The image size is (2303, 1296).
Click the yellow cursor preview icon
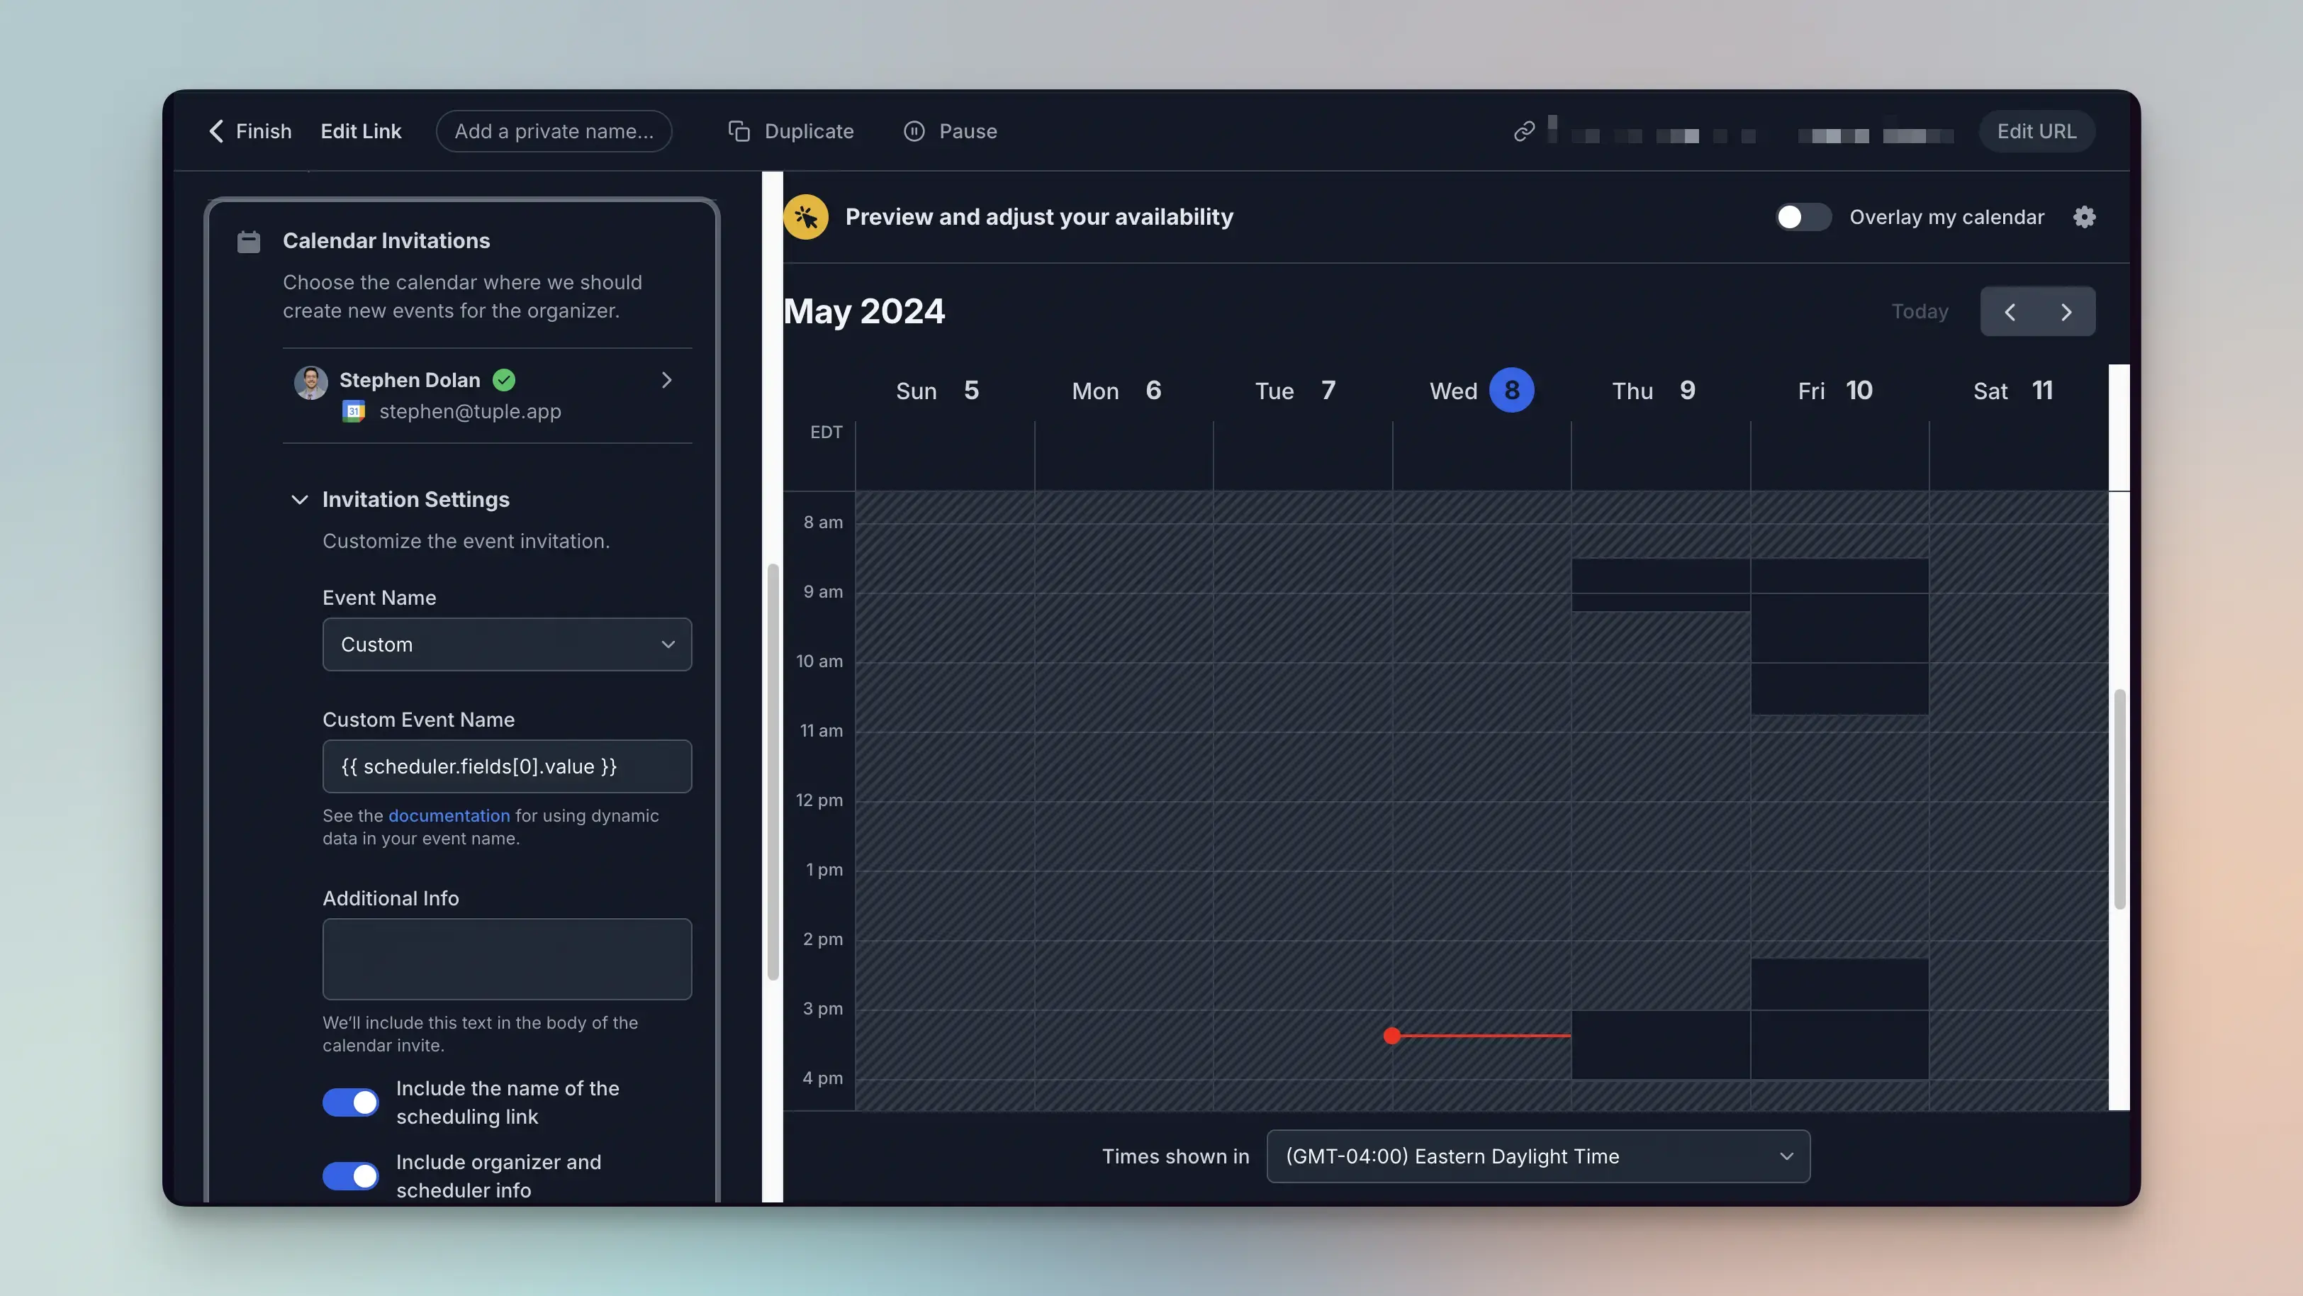tap(805, 218)
